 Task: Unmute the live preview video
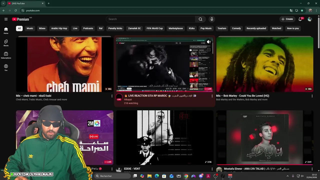(x=209, y=42)
